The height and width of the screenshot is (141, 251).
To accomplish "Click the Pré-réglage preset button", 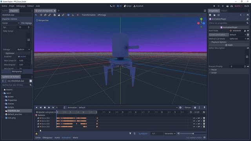I will click(26, 23).
